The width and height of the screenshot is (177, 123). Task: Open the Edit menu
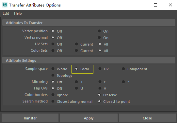(6, 13)
